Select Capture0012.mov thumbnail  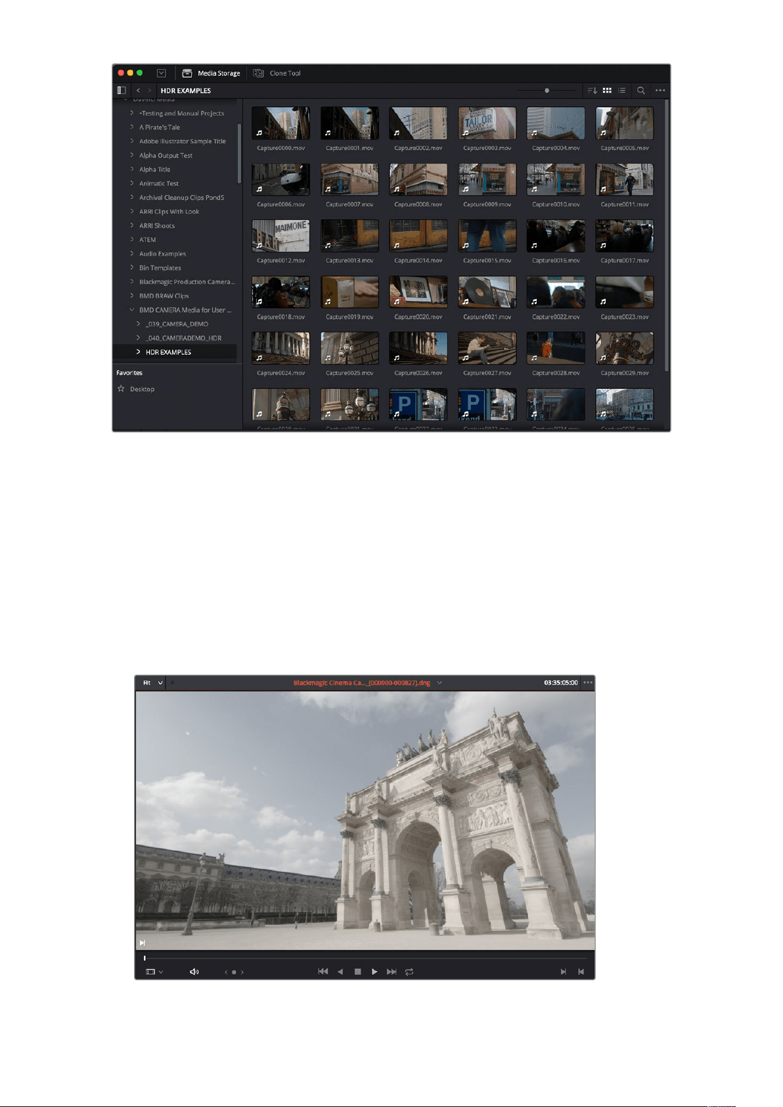[x=280, y=236]
